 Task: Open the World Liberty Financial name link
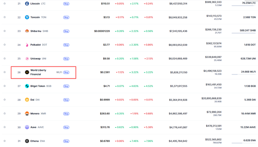(x=38, y=72)
